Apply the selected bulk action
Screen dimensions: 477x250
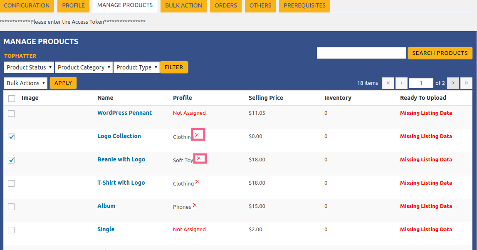(63, 83)
